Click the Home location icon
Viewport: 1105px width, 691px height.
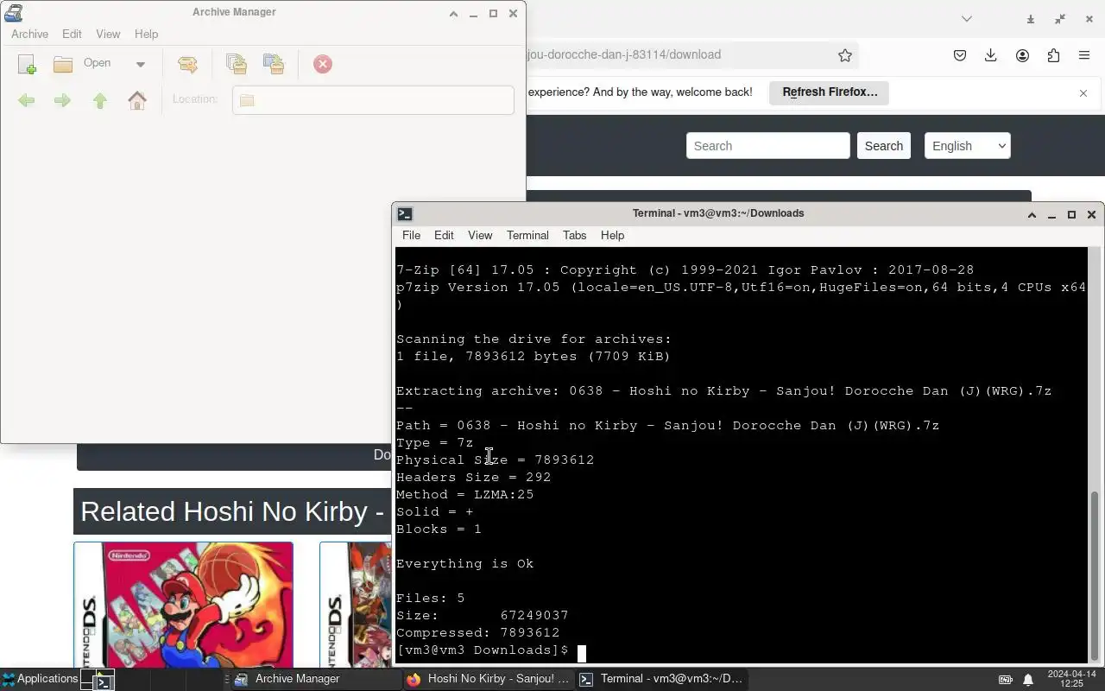137,100
